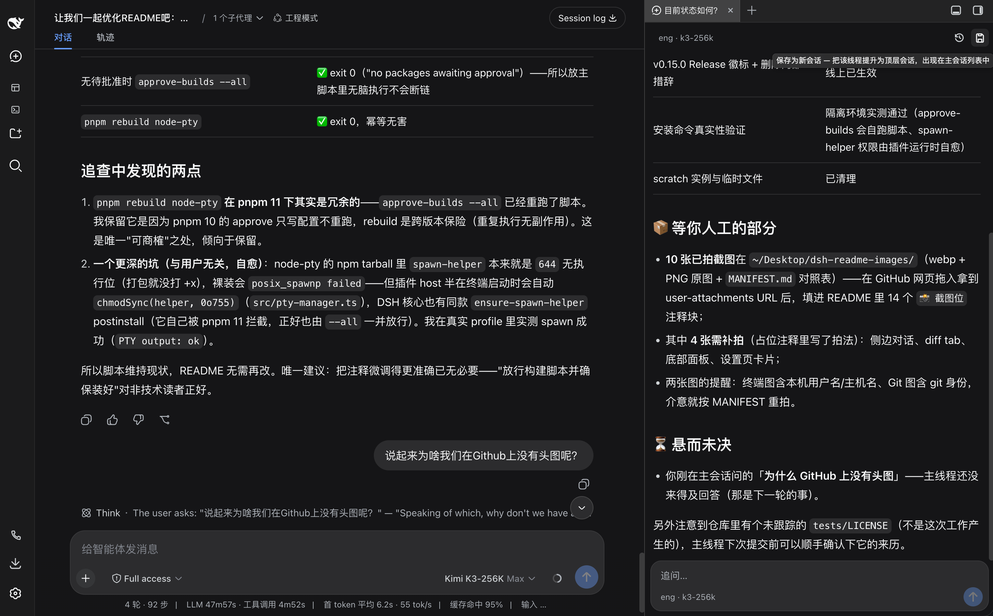993x616 pixels.
Task: Click the tests/LICENSE code text
Action: pos(850,525)
